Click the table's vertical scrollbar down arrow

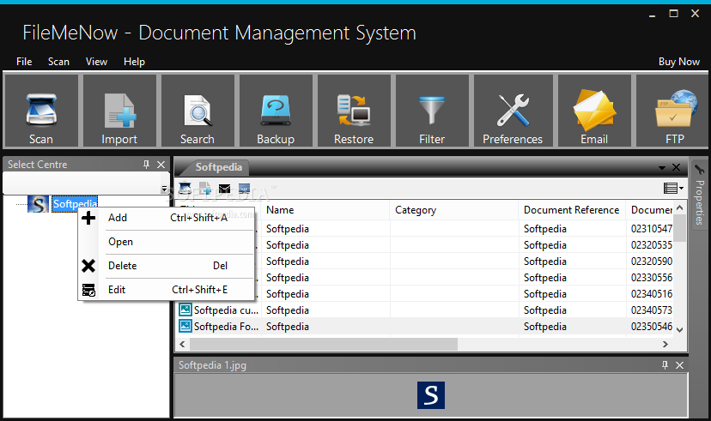[679, 329]
